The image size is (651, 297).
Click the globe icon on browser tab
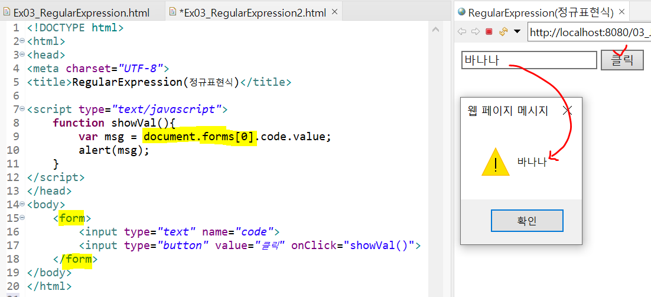(x=462, y=12)
